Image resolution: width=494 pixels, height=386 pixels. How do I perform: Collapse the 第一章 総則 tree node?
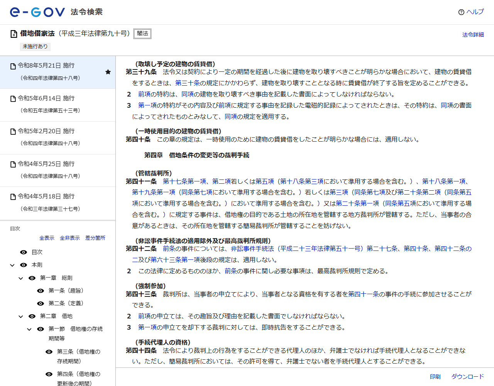coord(21,278)
